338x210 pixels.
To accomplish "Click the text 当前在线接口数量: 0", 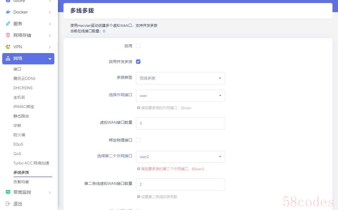I will pos(88,31).
